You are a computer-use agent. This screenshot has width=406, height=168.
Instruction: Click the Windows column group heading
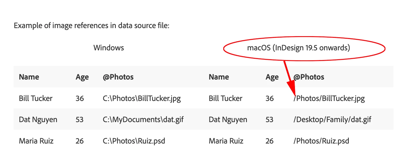[x=109, y=48]
